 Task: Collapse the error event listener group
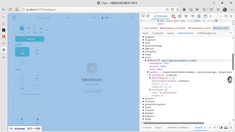click(x=143, y=57)
